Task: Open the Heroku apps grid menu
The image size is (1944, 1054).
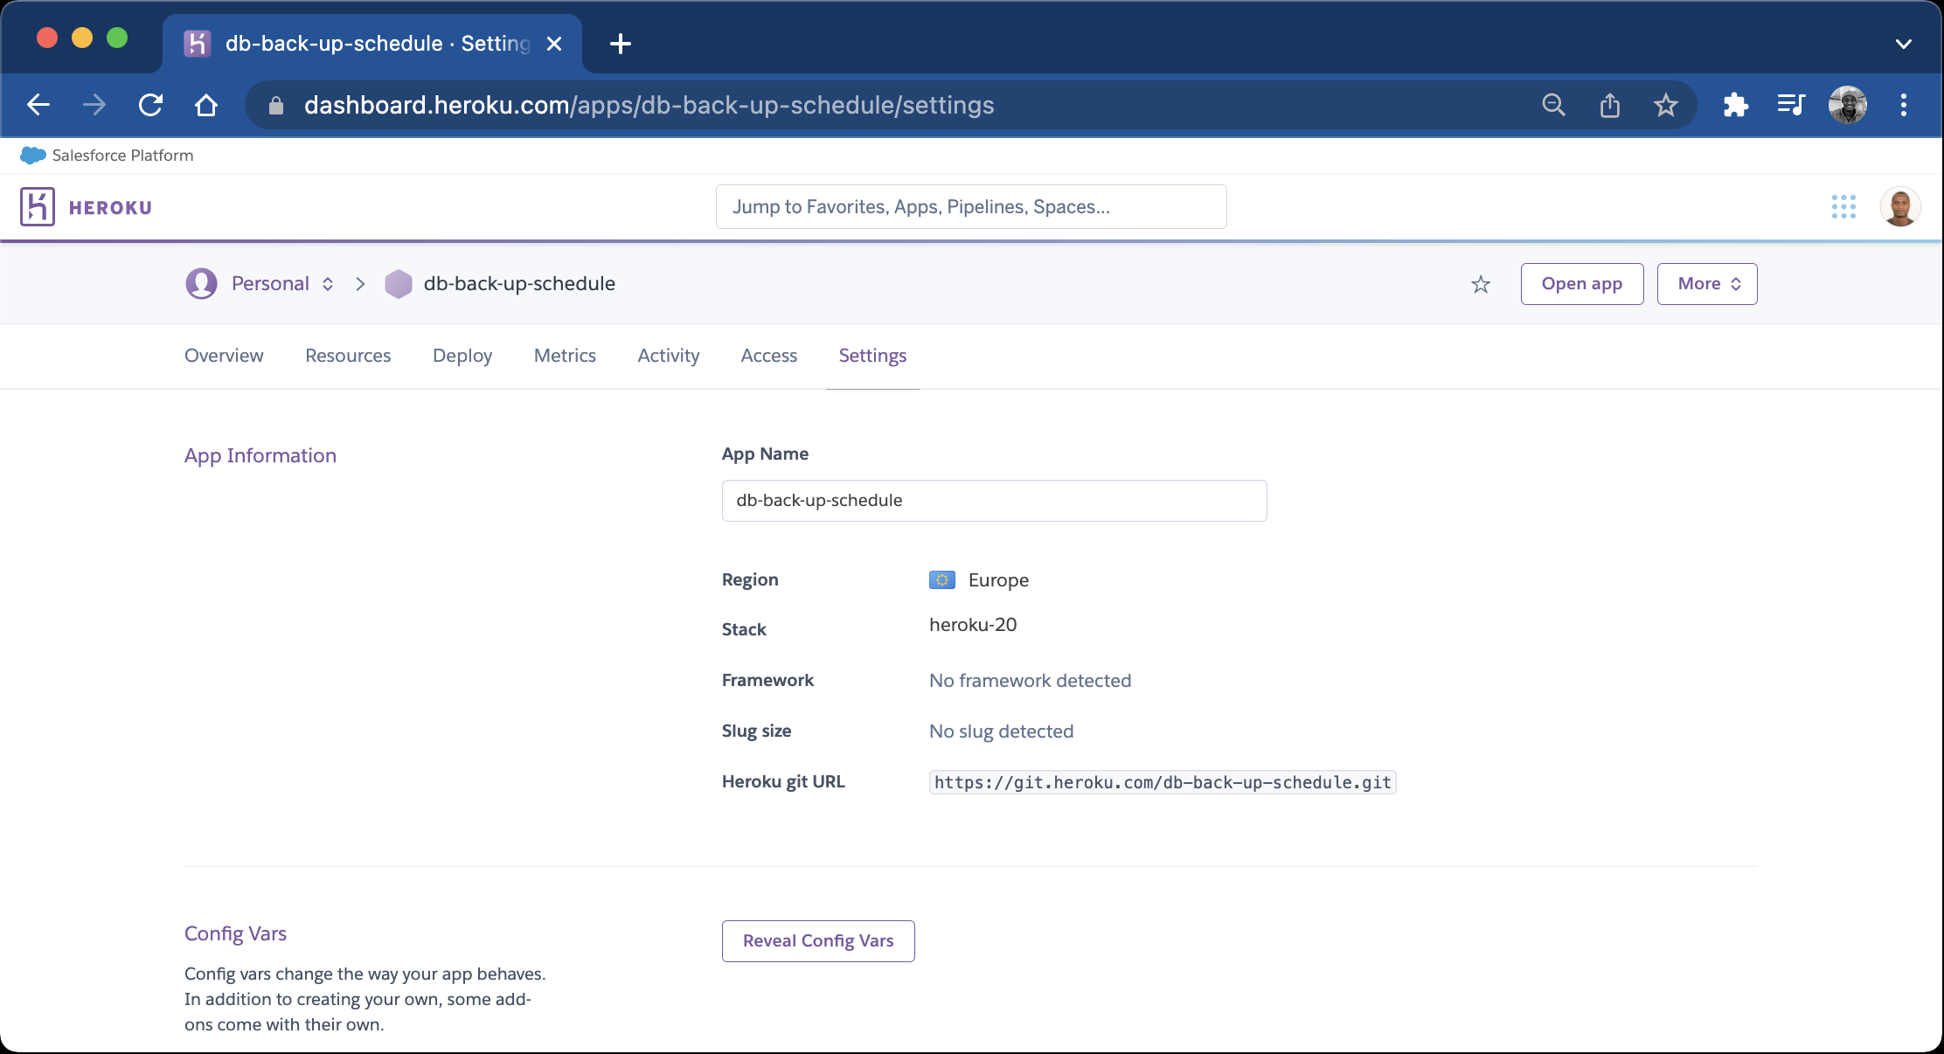Action: point(1843,206)
